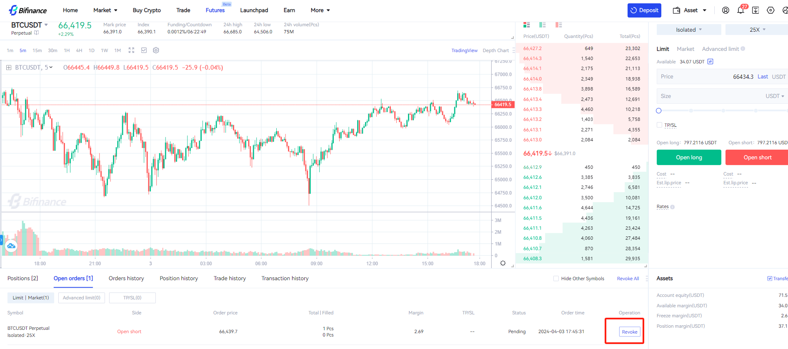
Task: Switch to Positions [2] tab
Action: pyautogui.click(x=23, y=278)
